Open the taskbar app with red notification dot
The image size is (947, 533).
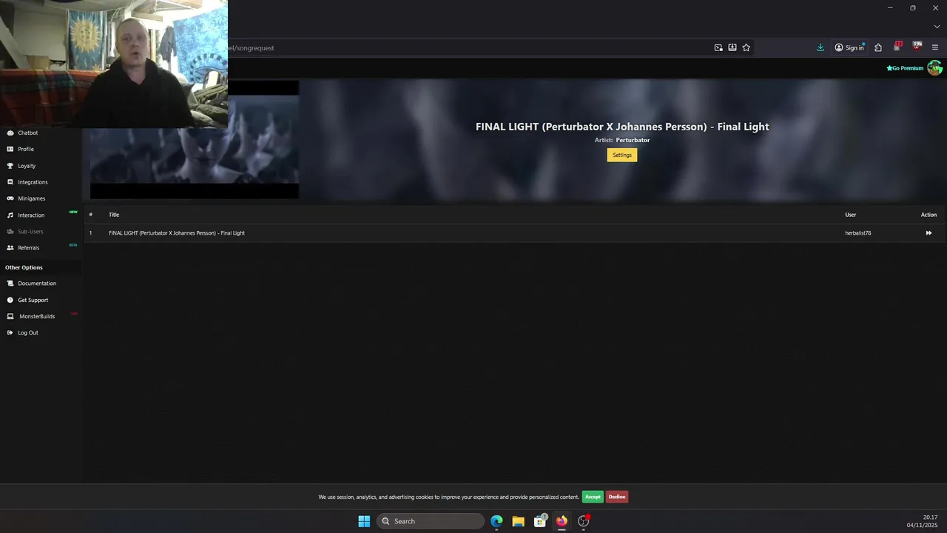pos(584,521)
